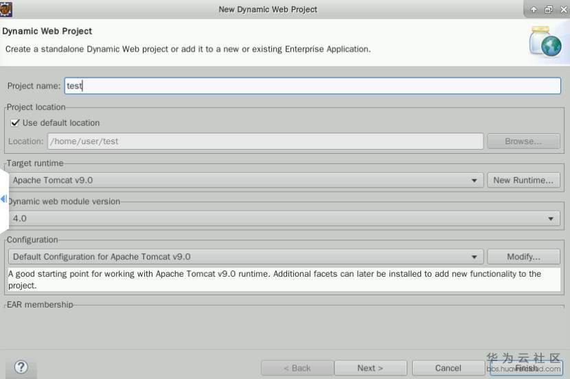This screenshot has width=570, height=379.
Task: Click the web project jar globe icon
Action: [x=545, y=41]
